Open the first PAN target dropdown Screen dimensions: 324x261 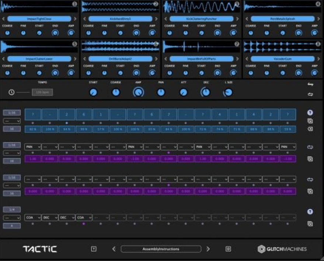tap(33, 147)
